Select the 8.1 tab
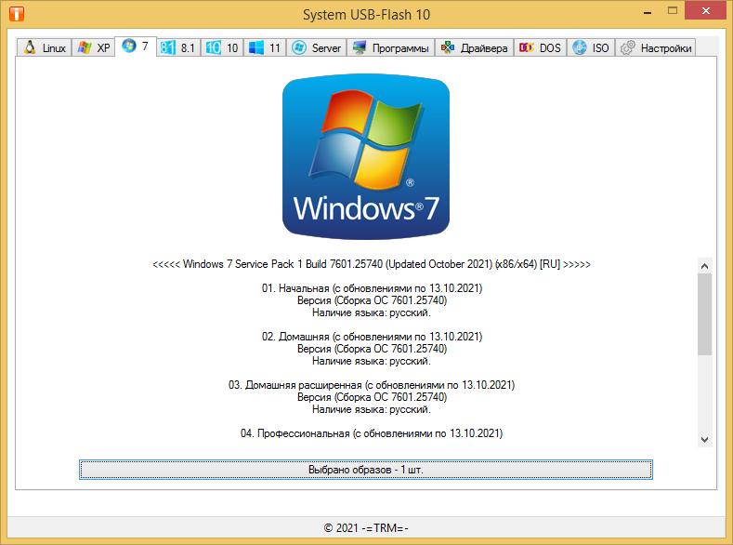The image size is (733, 545). (178, 47)
